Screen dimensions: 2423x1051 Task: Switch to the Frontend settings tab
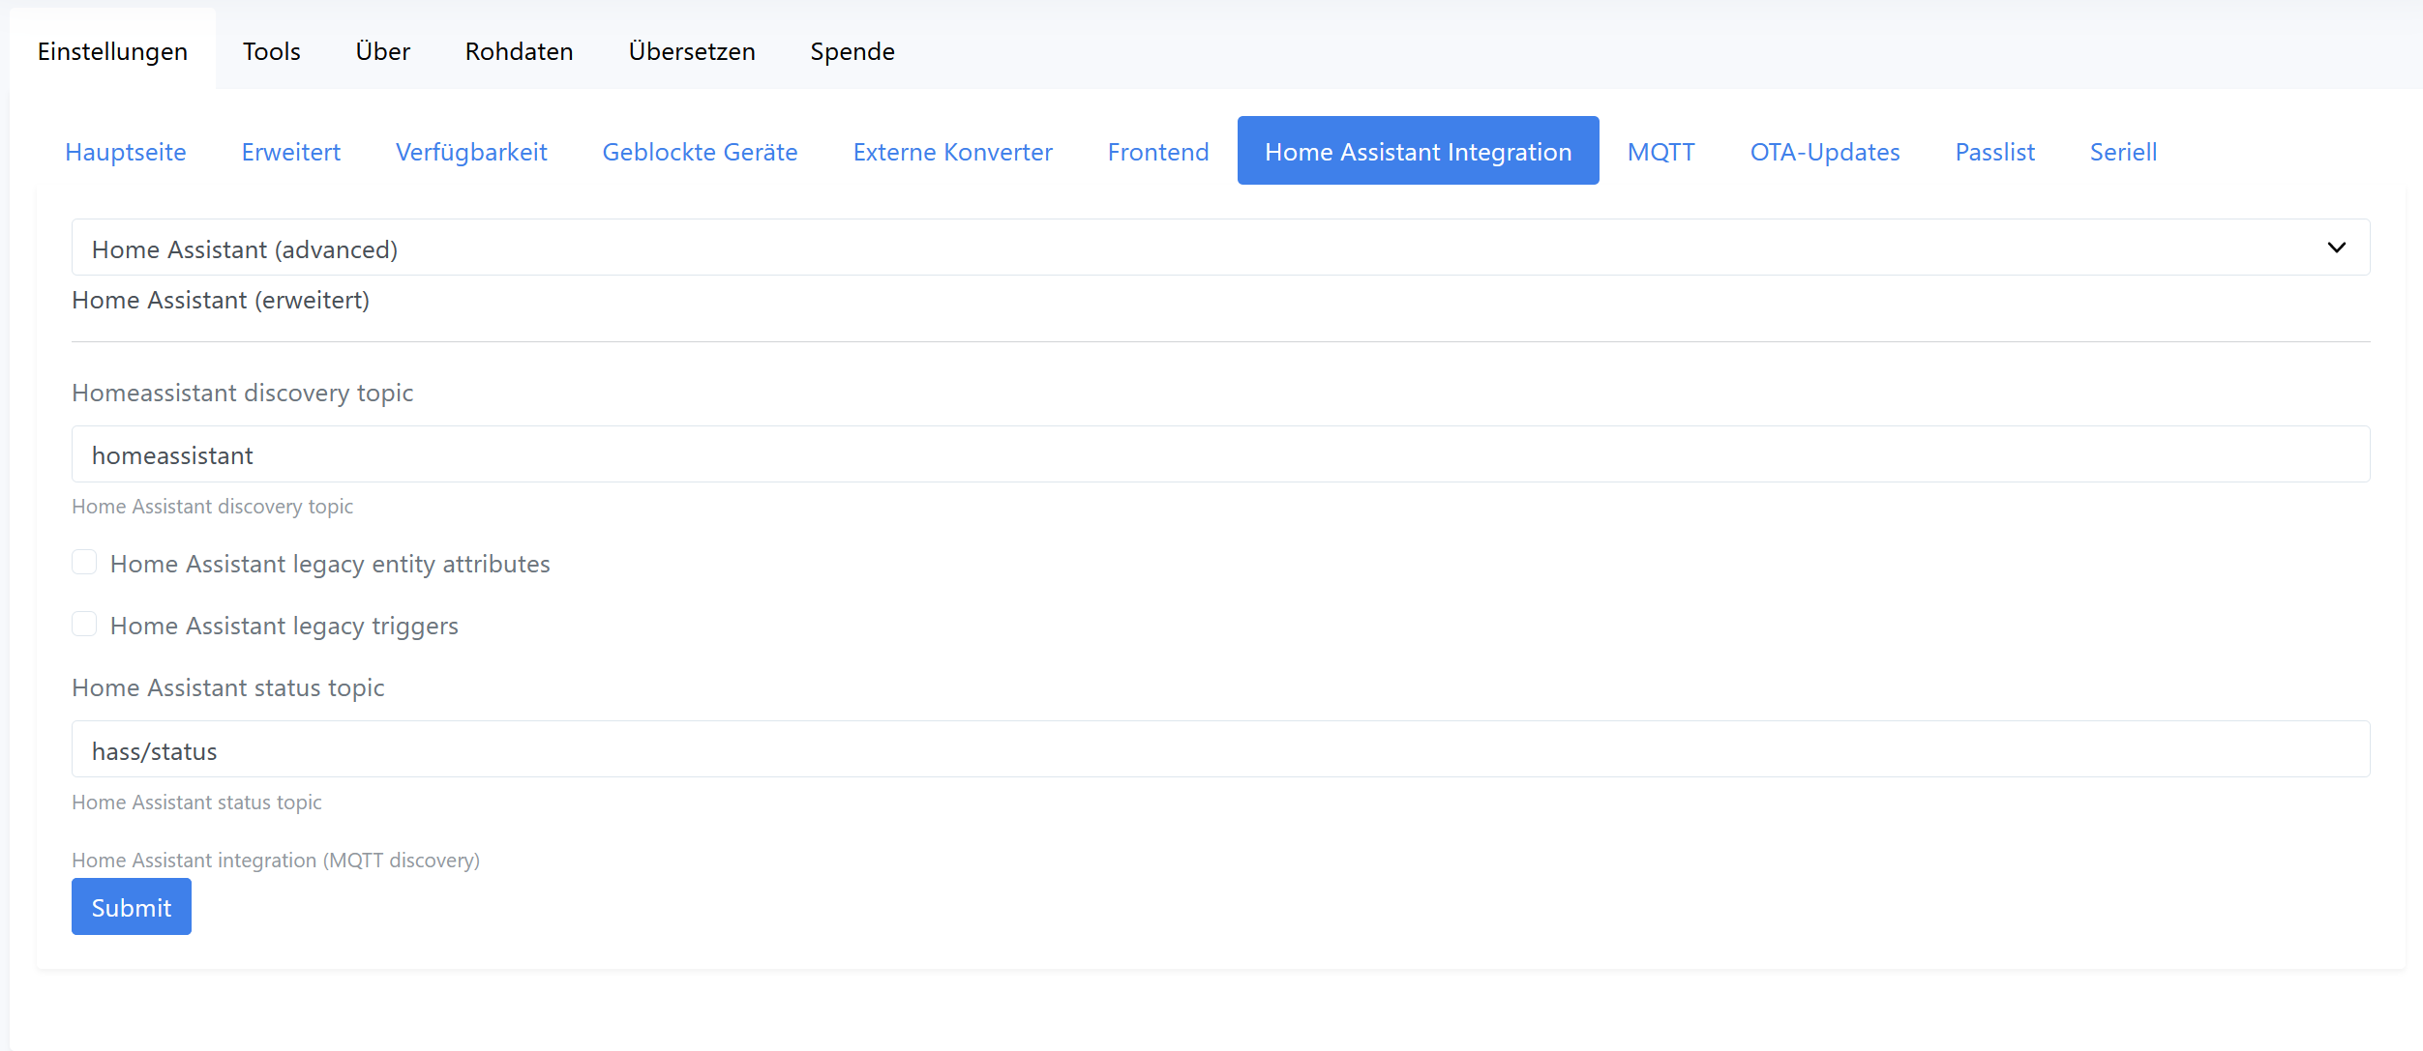(1157, 151)
